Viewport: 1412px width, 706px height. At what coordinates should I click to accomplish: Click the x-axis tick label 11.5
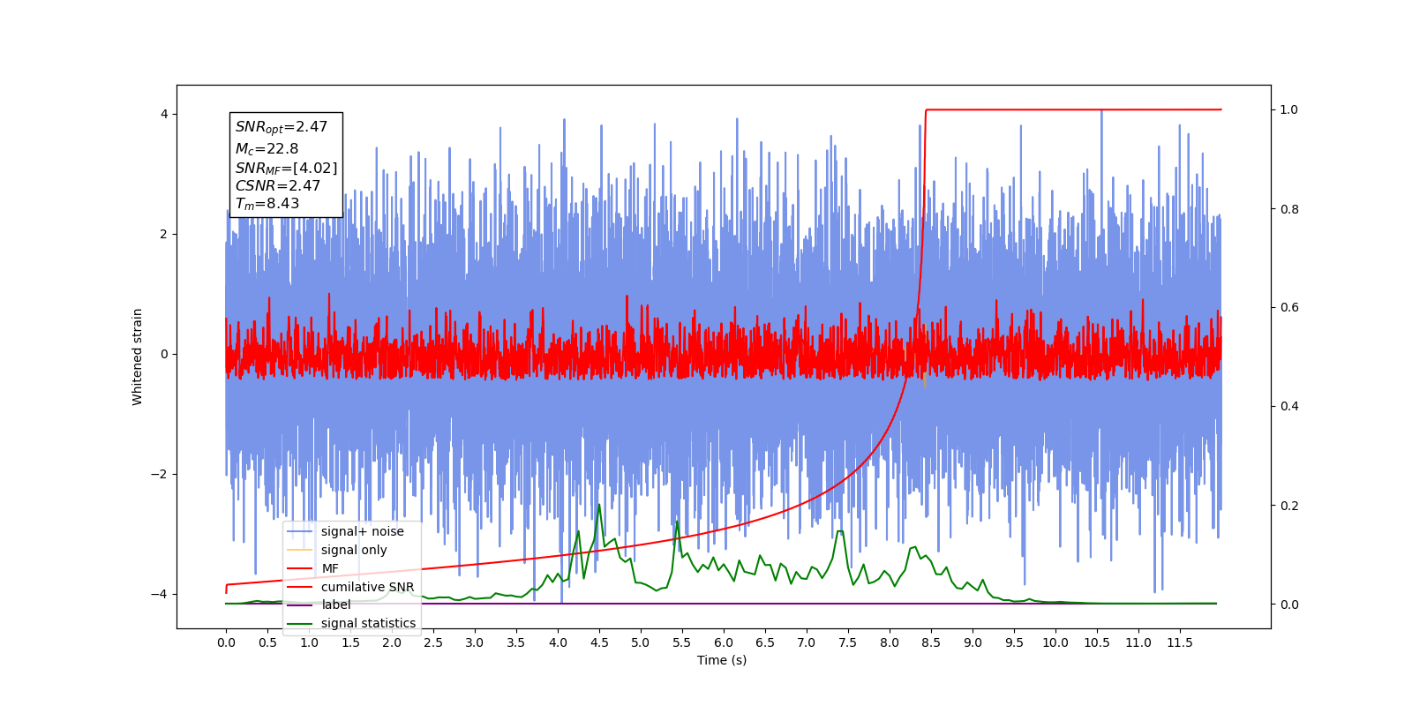click(1180, 642)
